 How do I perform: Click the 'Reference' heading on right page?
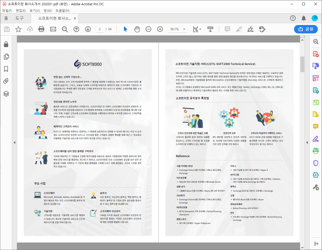tap(183, 156)
